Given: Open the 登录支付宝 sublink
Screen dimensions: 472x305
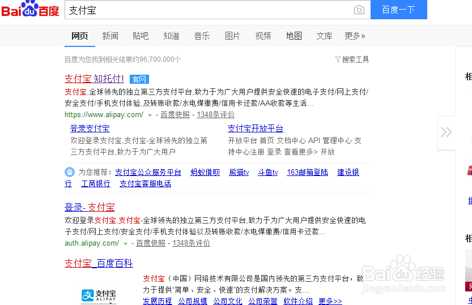Looking at the screenshot, I should point(90,128).
